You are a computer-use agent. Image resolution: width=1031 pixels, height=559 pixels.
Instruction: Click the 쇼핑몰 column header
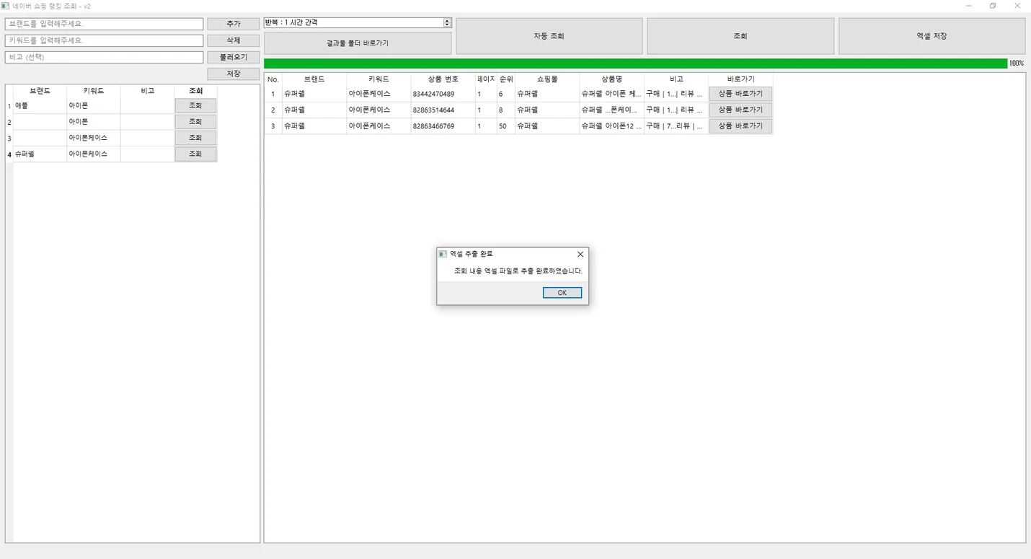pyautogui.click(x=547, y=79)
